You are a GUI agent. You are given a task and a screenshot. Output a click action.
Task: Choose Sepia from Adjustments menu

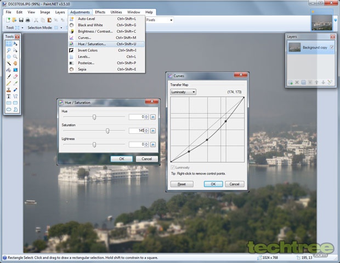[106, 69]
